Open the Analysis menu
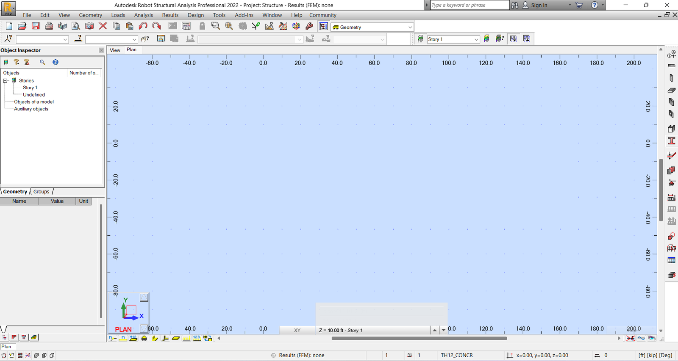This screenshot has height=361, width=678. 144,15
